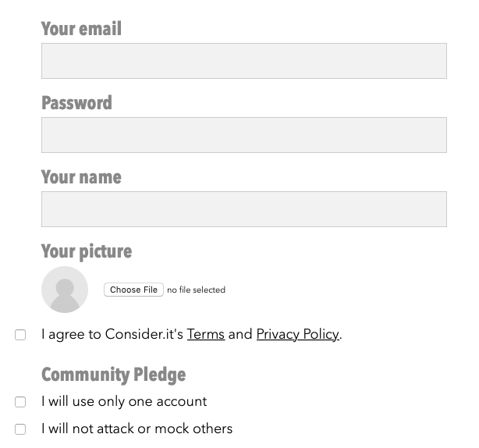Click the 'I will not attack or mock others' text

[137, 428]
